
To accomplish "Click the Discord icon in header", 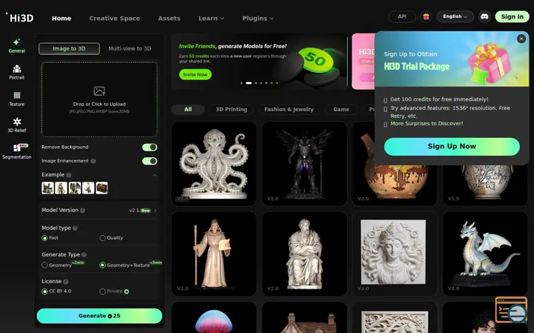I will pyautogui.click(x=485, y=17).
